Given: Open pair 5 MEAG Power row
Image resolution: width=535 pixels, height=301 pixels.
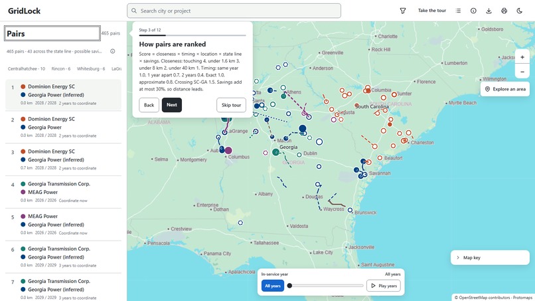Looking at the screenshot, I should [63, 225].
